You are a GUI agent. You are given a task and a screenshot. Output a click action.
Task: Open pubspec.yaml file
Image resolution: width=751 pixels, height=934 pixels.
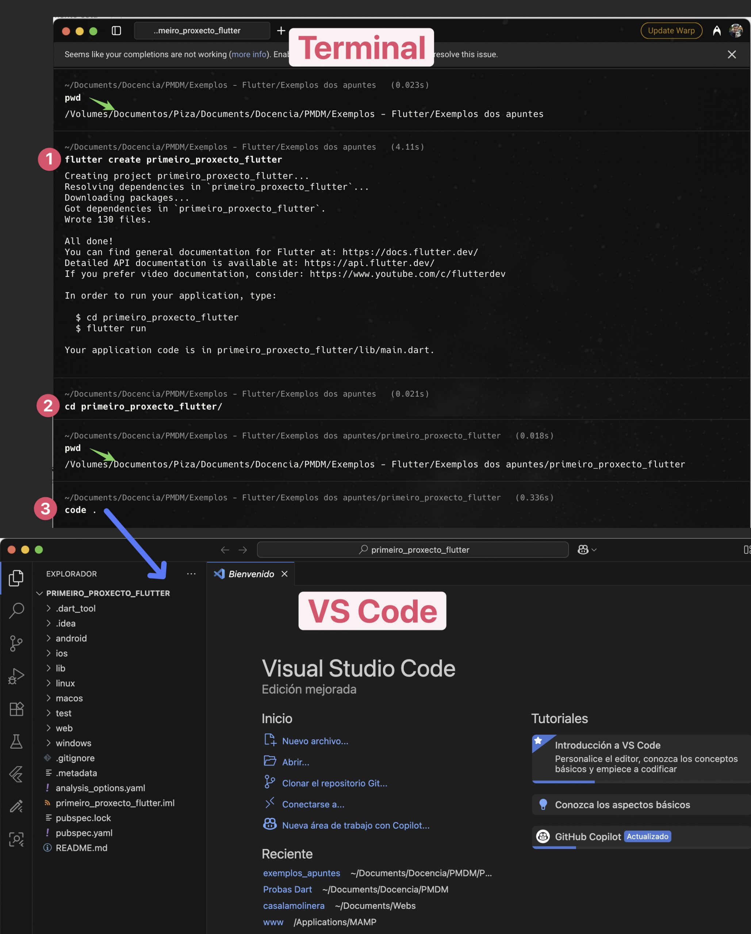coord(84,833)
